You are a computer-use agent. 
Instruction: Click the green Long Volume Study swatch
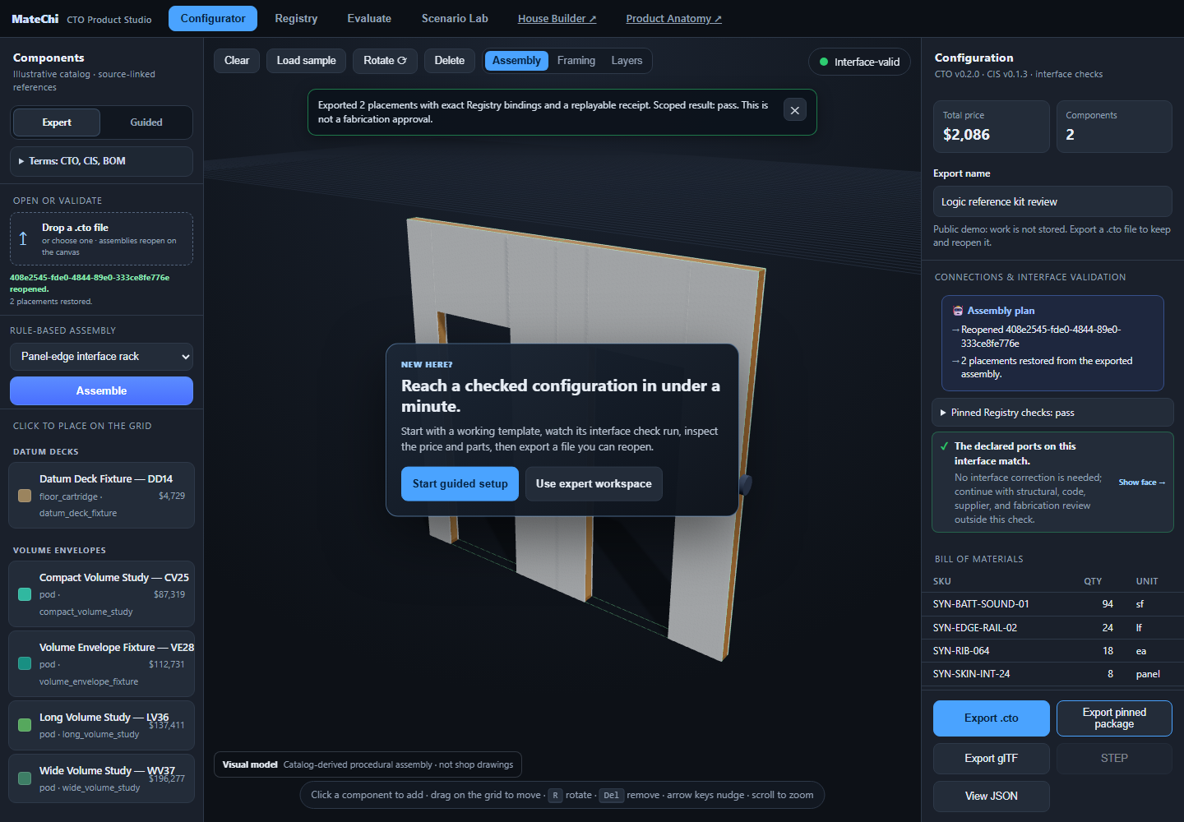pyautogui.click(x=25, y=725)
